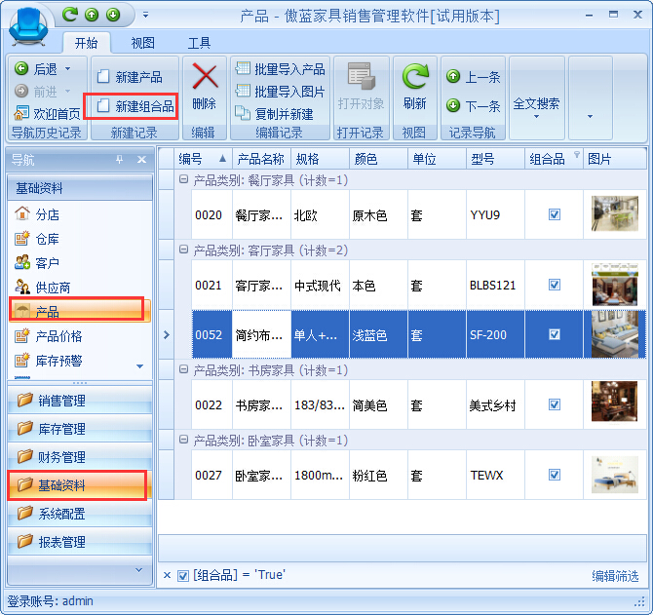Open Sales Management (销售管理) nav group

click(60, 401)
